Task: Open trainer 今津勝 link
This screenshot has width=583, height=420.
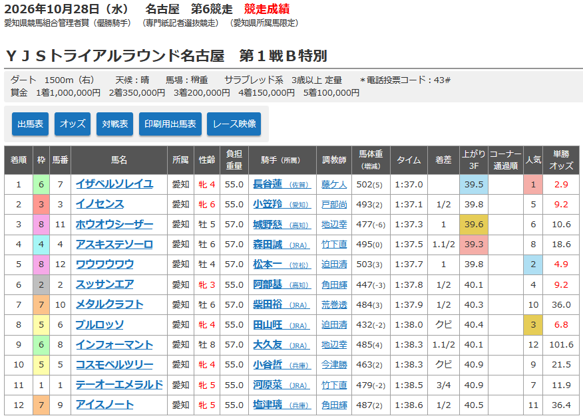Action: click(x=334, y=365)
